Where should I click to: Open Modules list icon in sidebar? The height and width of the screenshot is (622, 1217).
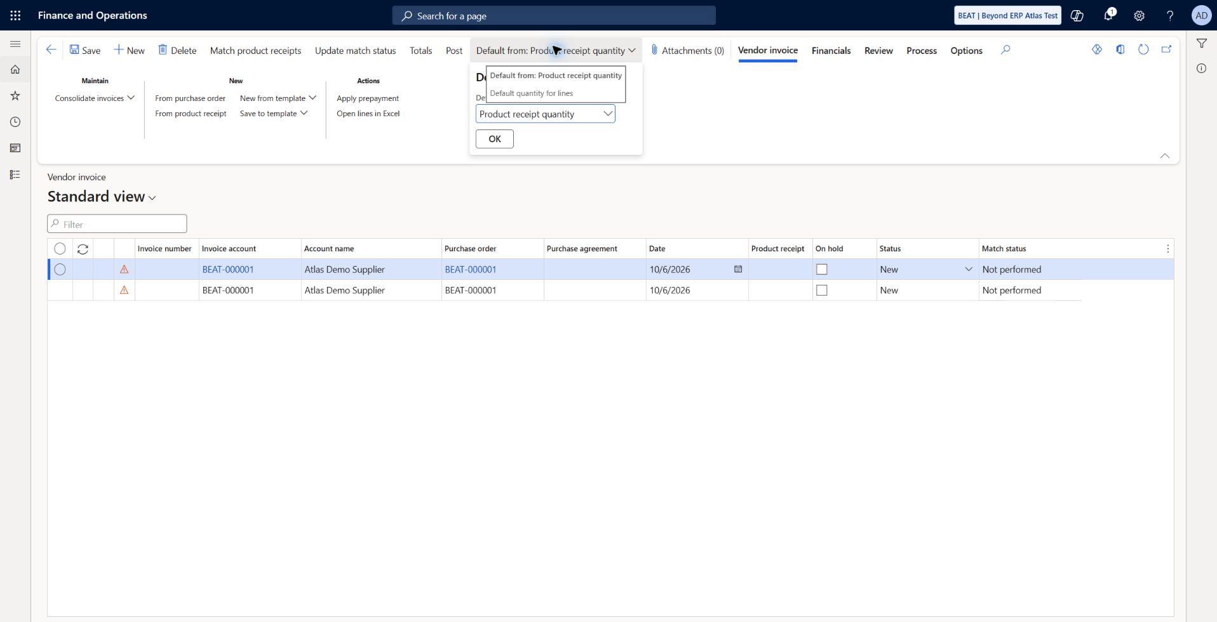15,175
